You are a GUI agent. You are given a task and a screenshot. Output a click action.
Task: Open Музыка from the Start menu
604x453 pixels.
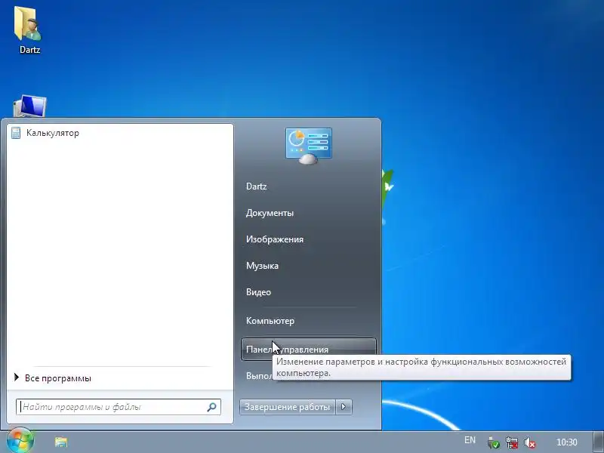pyautogui.click(x=308, y=266)
